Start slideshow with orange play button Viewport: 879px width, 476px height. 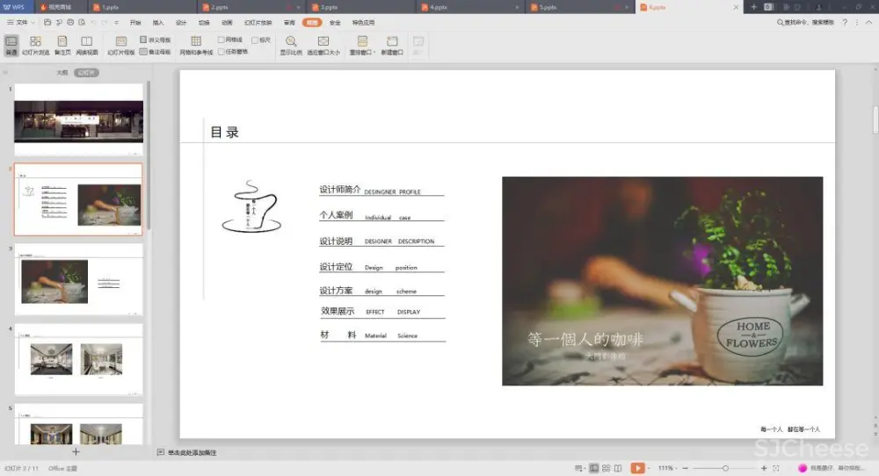pyautogui.click(x=636, y=467)
